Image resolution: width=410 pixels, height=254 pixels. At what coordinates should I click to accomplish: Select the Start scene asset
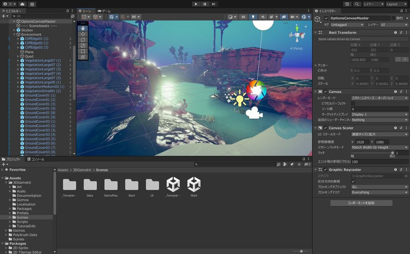pos(194,187)
